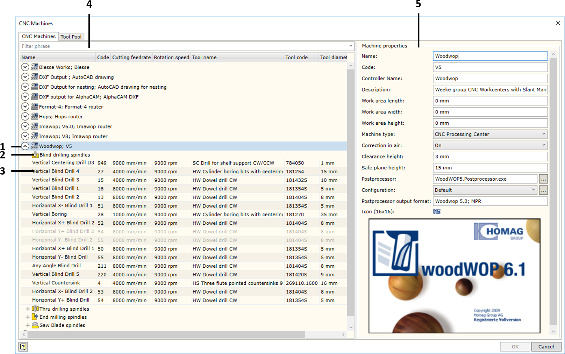
Task: Select the Blind drilling spindles node
Action: point(64,155)
